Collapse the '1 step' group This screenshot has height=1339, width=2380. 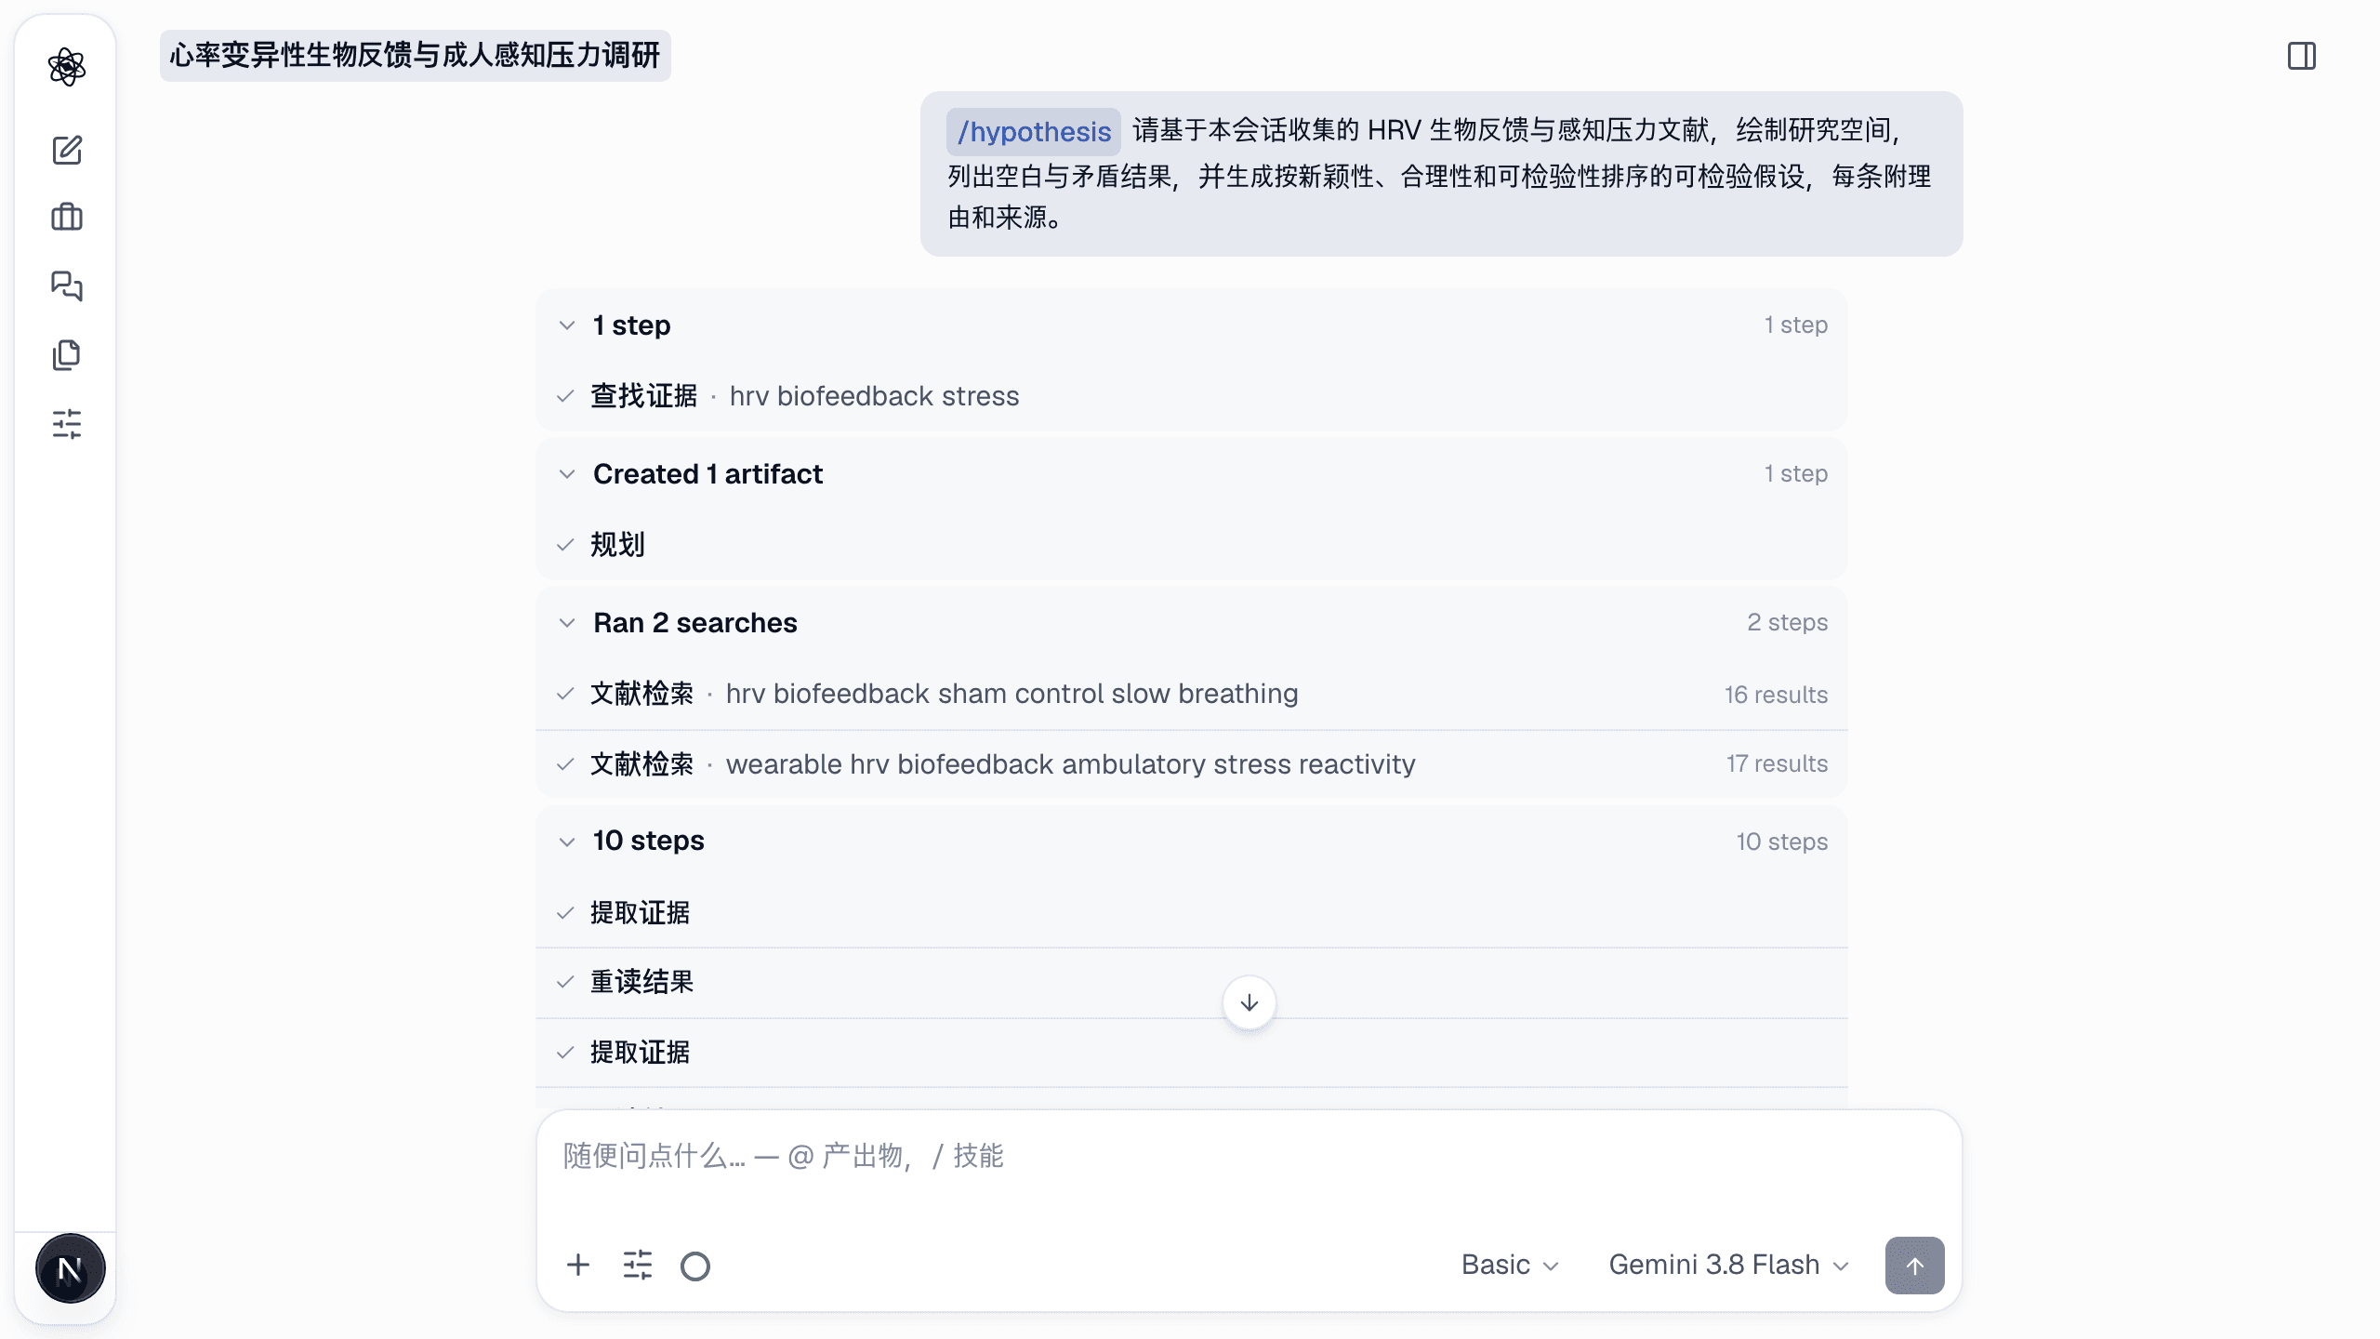tap(567, 325)
